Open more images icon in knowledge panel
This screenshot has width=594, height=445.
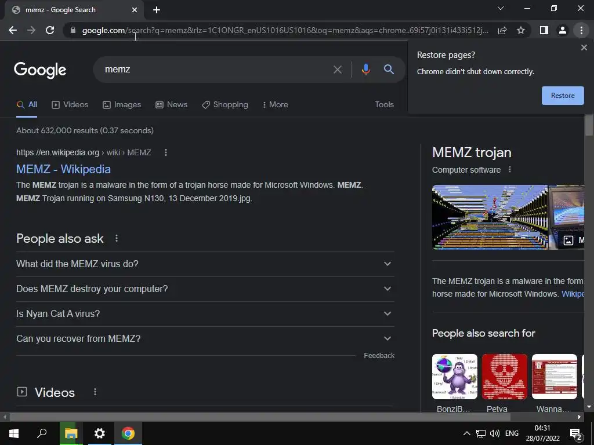(x=568, y=240)
